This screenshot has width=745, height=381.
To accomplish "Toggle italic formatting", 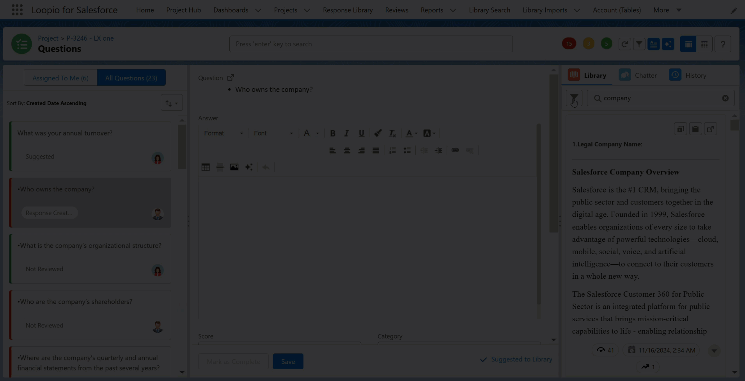I will coord(346,134).
